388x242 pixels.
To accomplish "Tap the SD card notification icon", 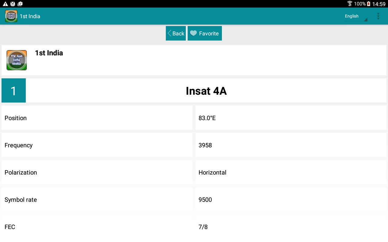I will click(x=13, y=4).
